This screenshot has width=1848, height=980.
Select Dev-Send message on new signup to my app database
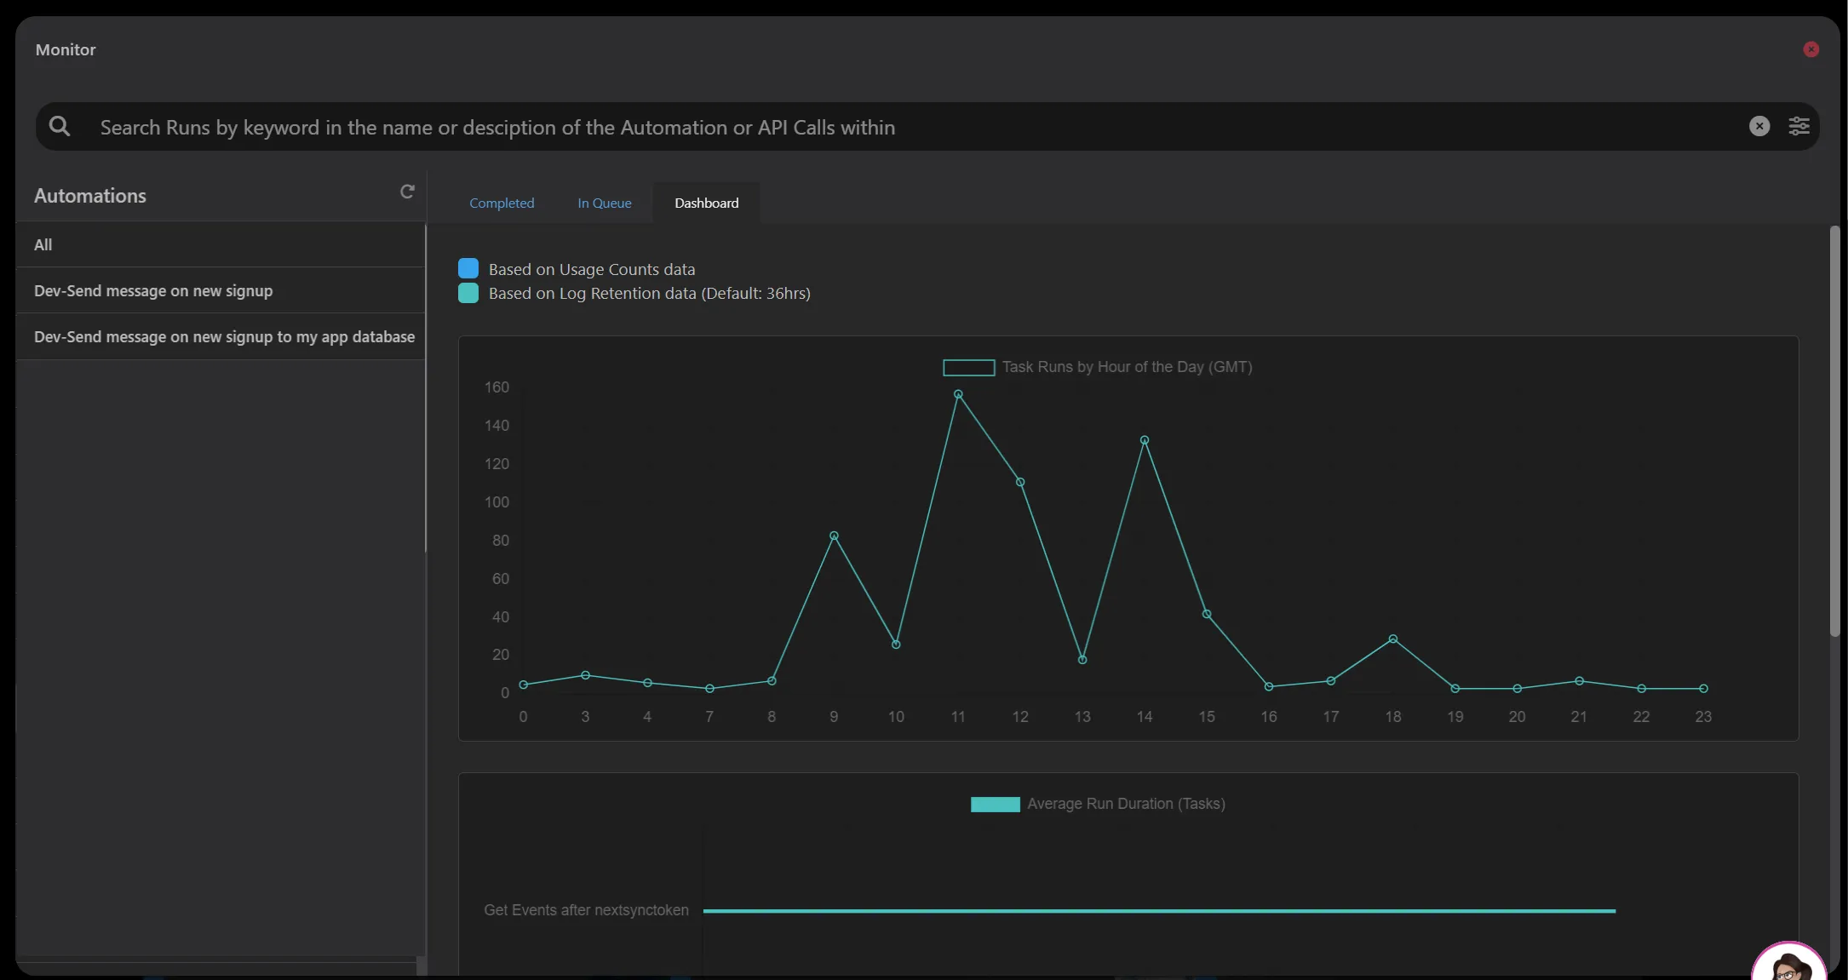(x=221, y=336)
